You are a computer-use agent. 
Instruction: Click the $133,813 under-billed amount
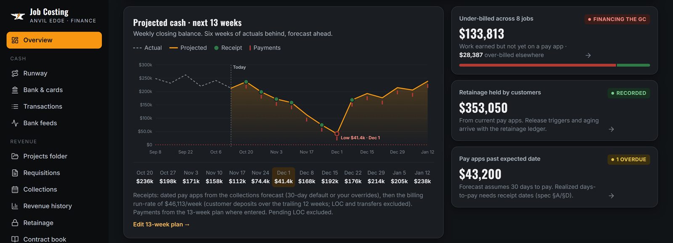[482, 34]
